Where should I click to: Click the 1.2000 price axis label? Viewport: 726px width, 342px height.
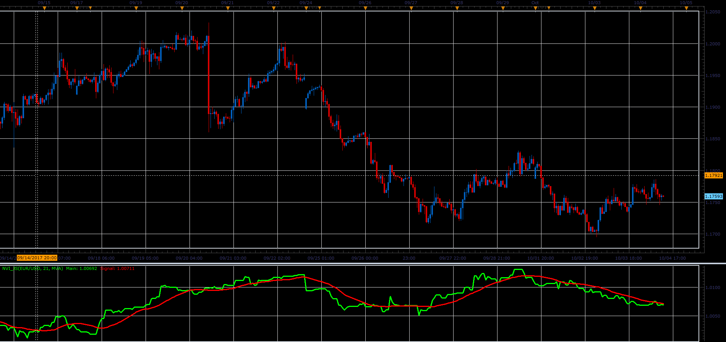point(713,44)
